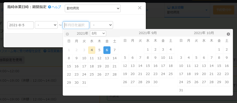This screenshot has width=237, height=103.
Task: Choose September 15 in the calendar
Action: click(x=148, y=66)
